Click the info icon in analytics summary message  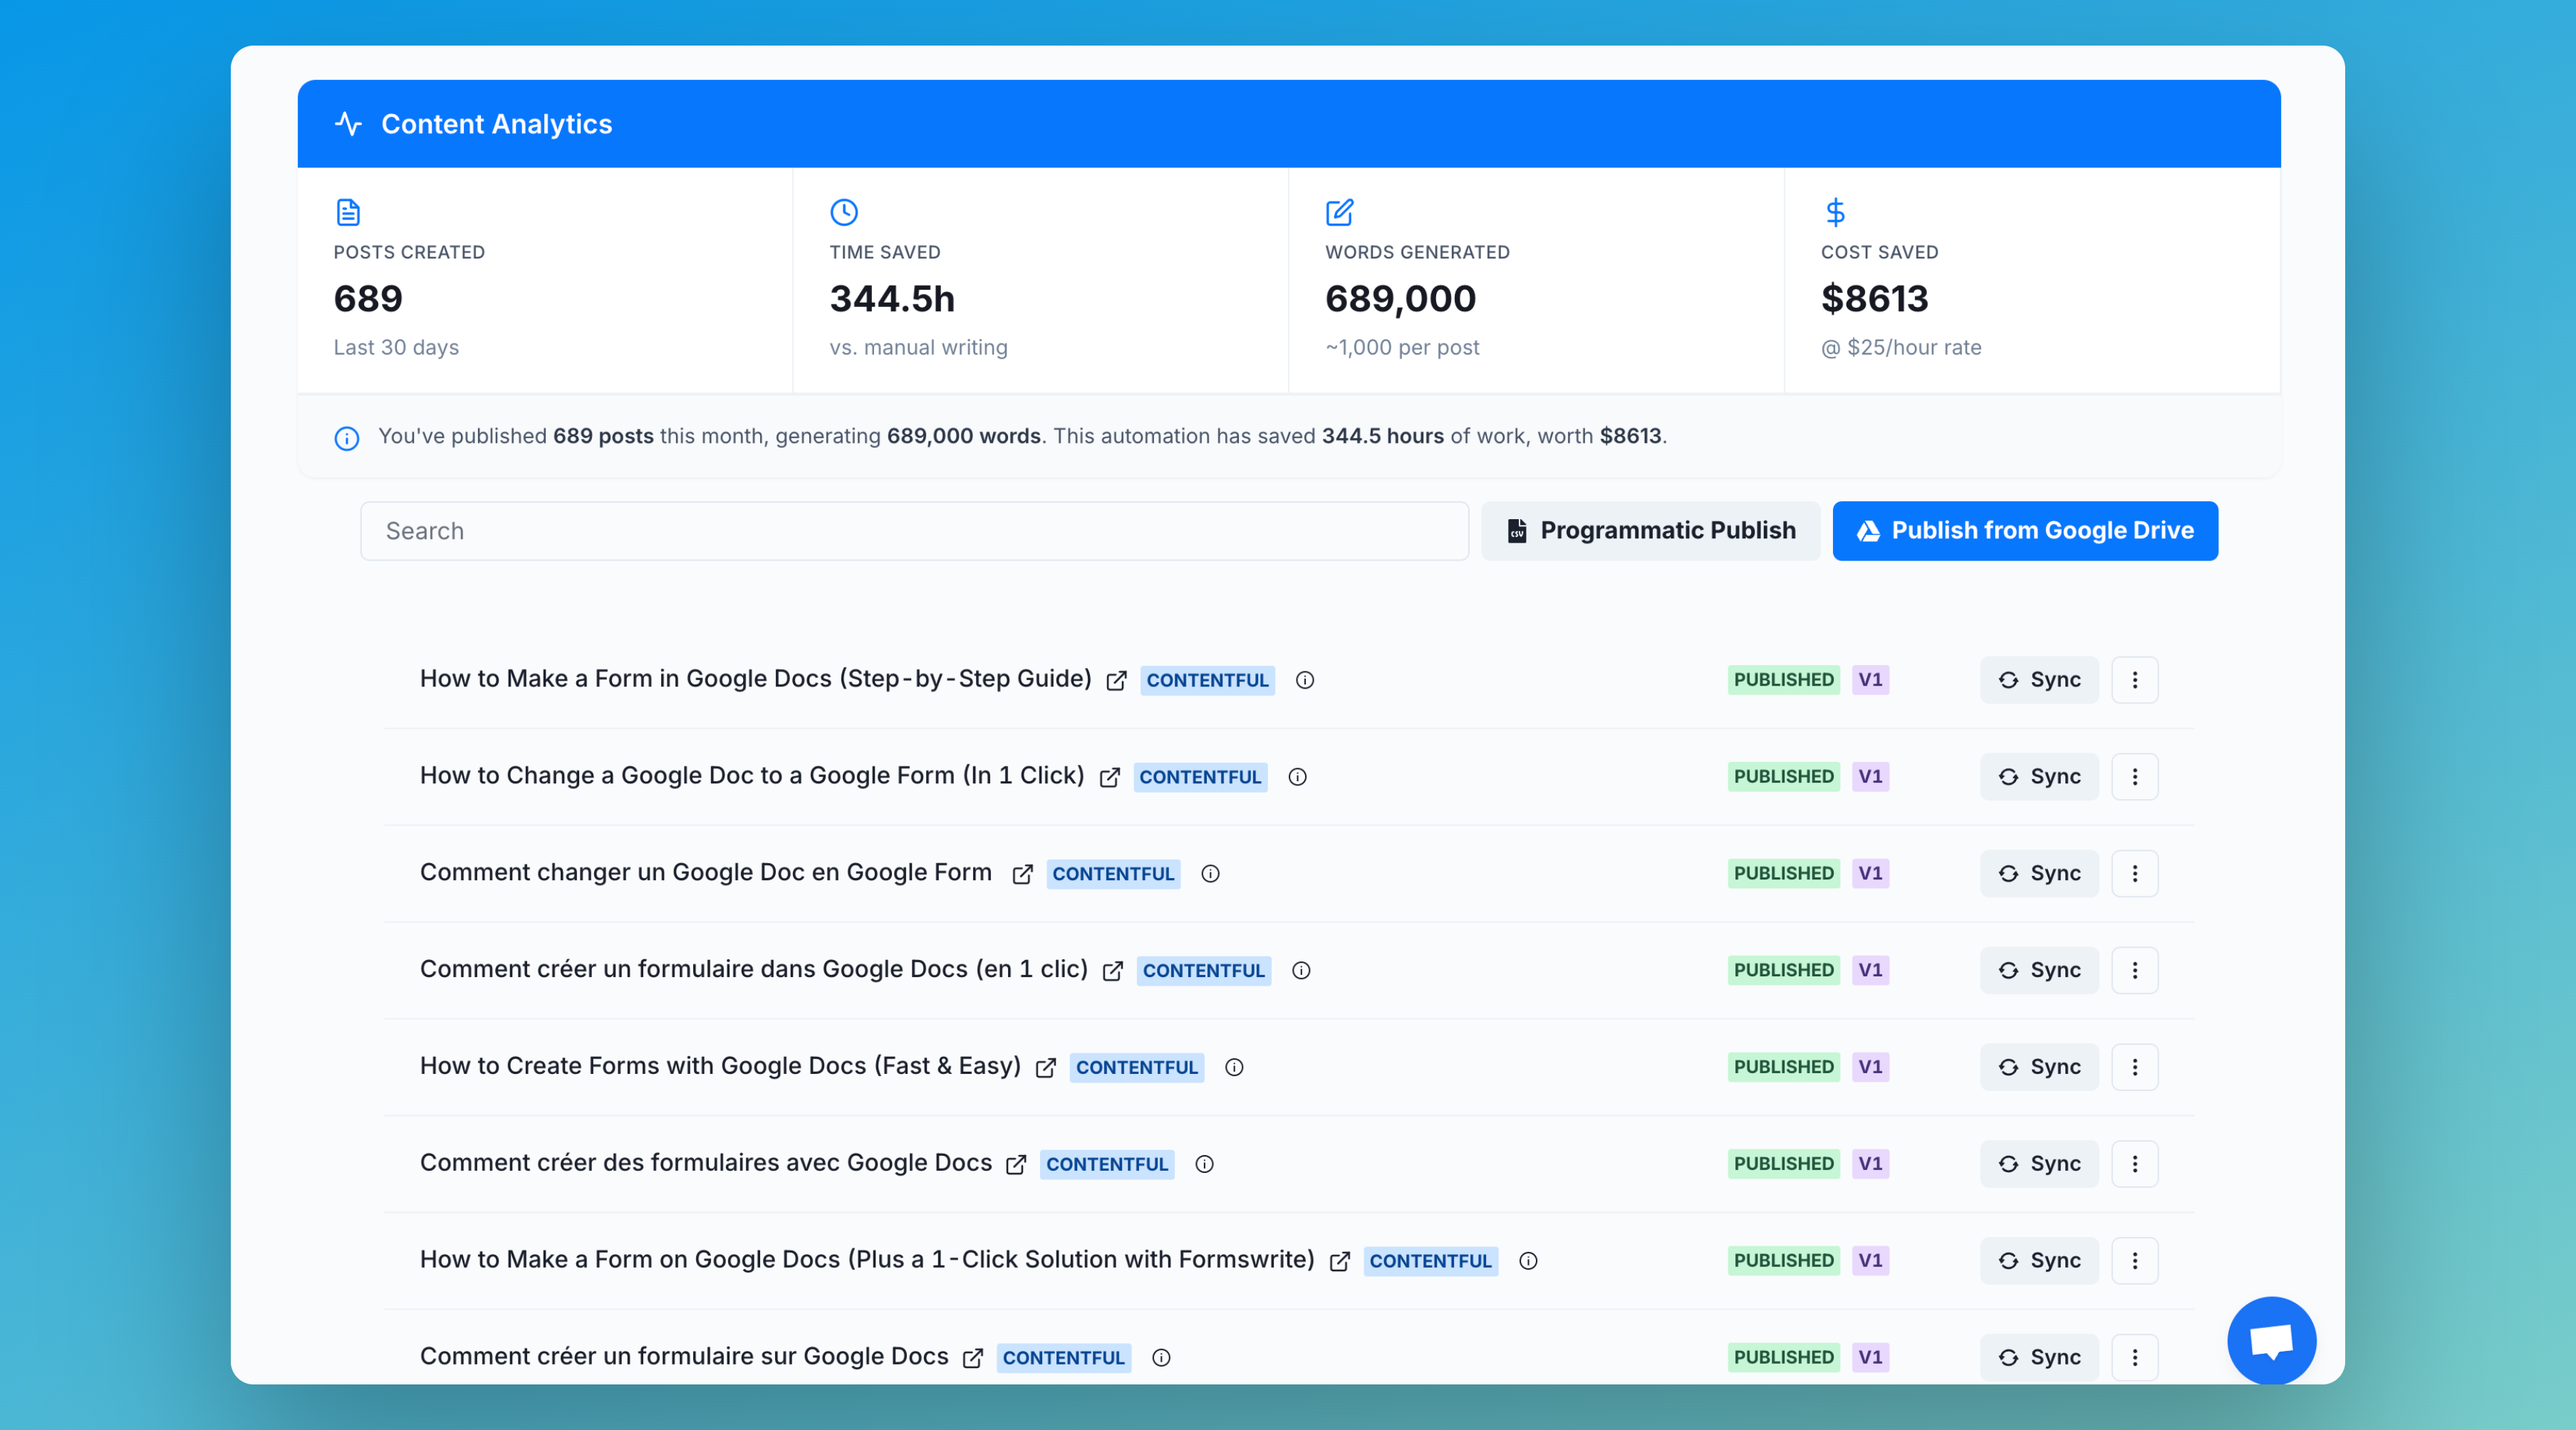(346, 438)
